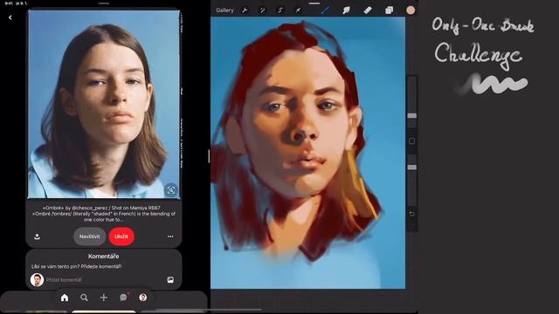The height and width of the screenshot is (314, 559).
Task: Create a new pin with plus icon
Action: 104,297
